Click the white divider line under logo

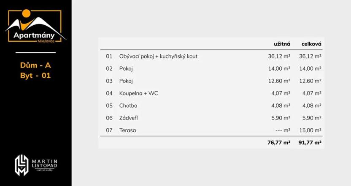[x=35, y=53]
